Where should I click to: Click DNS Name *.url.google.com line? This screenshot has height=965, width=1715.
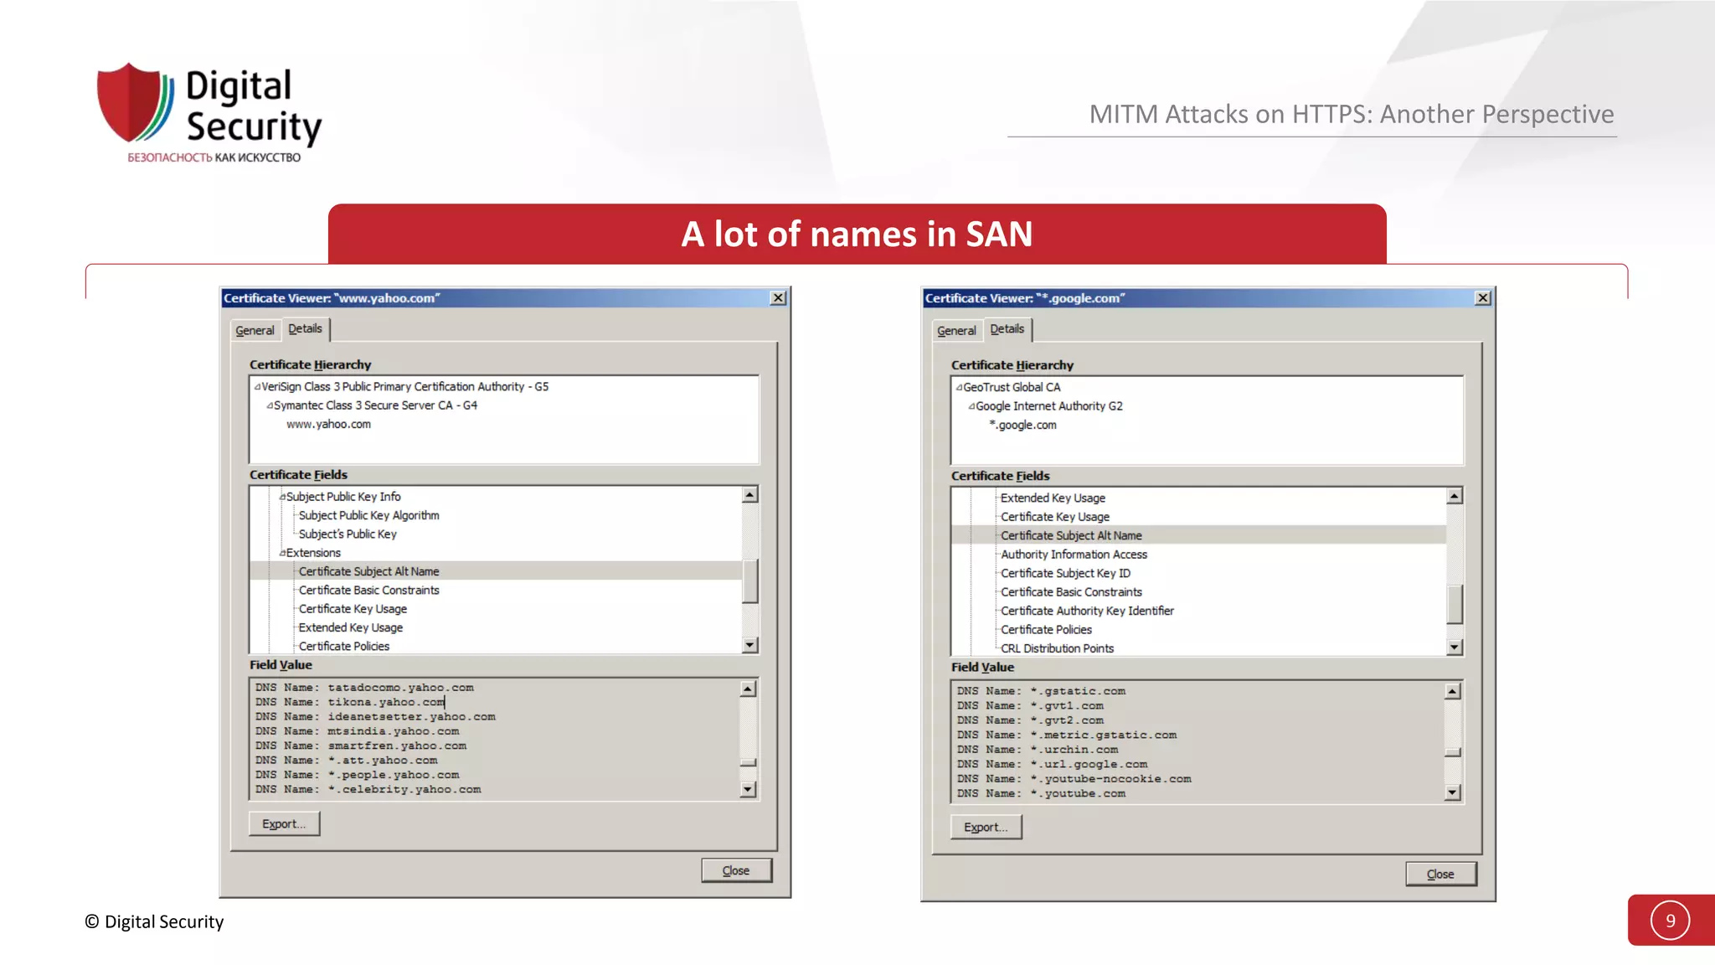(1052, 764)
